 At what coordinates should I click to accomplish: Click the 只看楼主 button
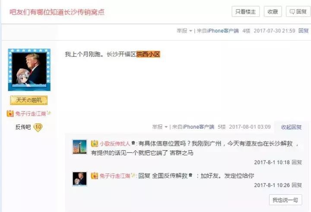click(x=245, y=12)
